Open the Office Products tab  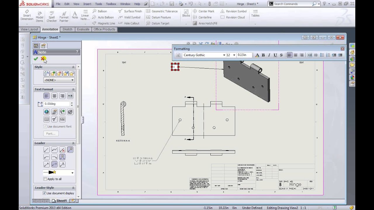(104, 29)
